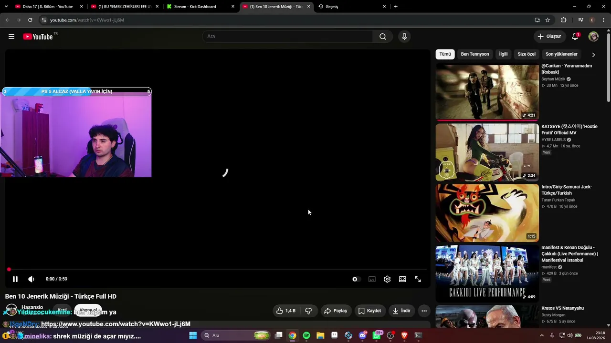Pause the video
This screenshot has width=611, height=343.
(15, 279)
